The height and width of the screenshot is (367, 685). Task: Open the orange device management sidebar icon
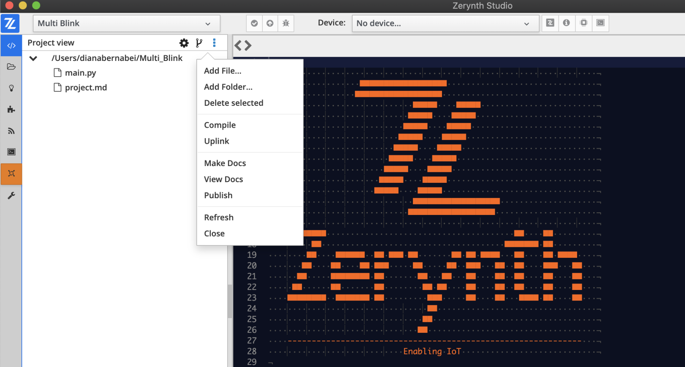[x=11, y=174]
